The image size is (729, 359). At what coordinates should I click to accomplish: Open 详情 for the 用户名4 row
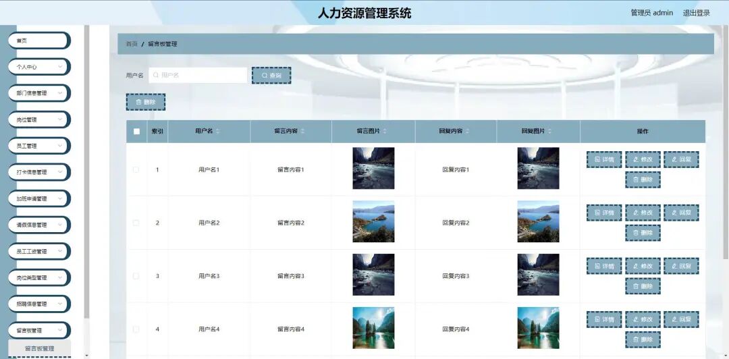point(604,319)
